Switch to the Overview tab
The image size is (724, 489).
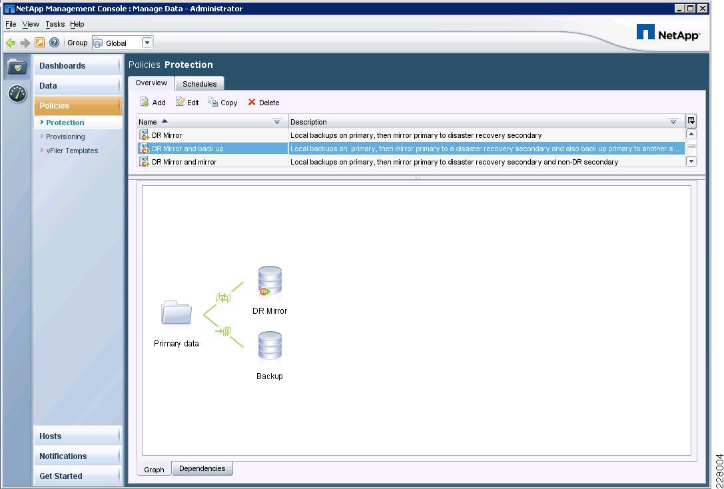coord(151,83)
